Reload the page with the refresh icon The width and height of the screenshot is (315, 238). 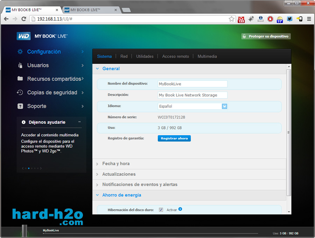pyautogui.click(x=24, y=19)
